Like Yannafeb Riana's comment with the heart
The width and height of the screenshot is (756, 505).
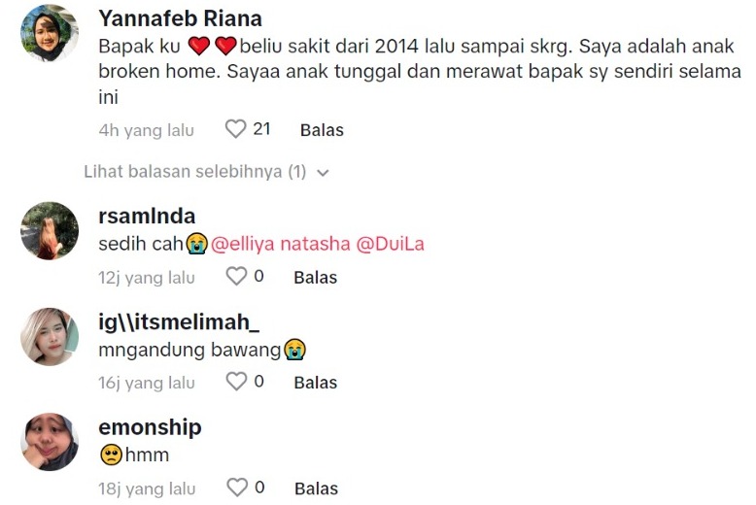point(235,129)
